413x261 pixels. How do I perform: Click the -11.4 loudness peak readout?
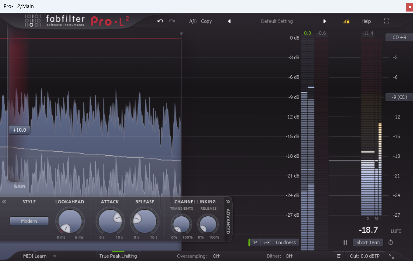click(368, 33)
